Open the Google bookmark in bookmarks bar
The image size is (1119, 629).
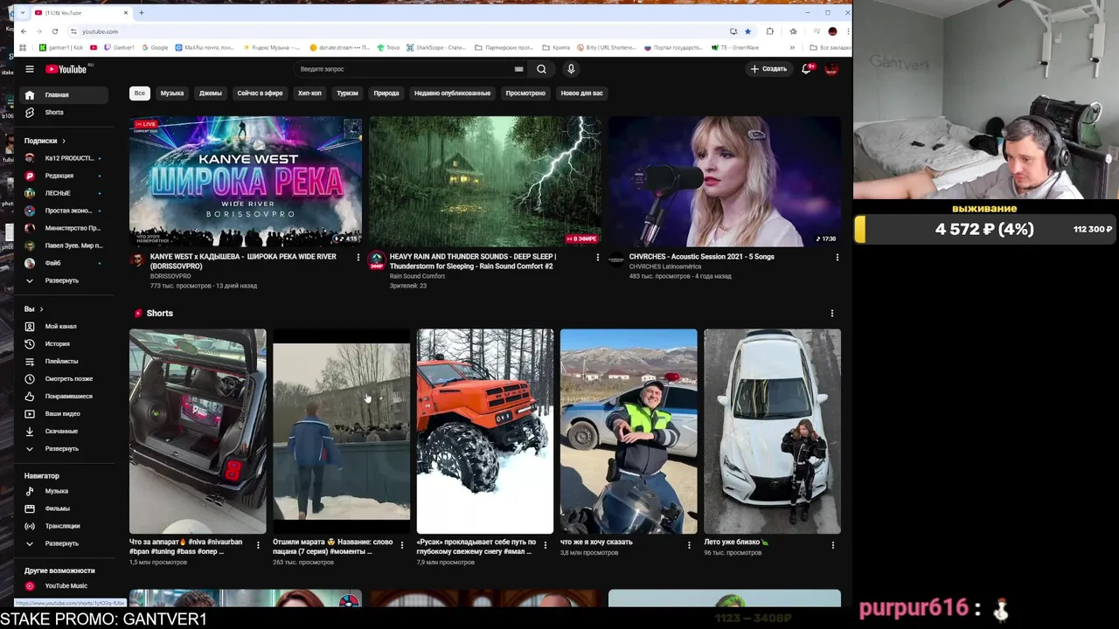(154, 47)
